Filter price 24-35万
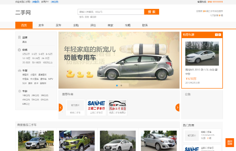Viewport: 236px width, 151px height. 45,58
